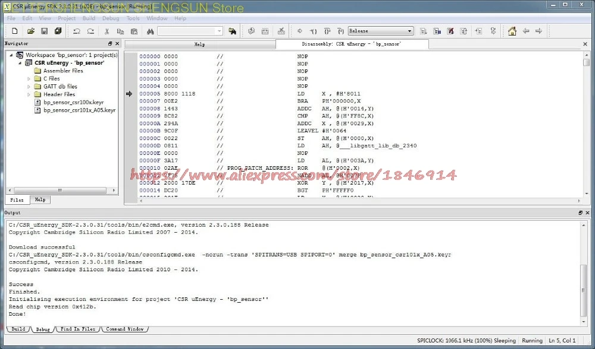Select the Save All toolbar icon
This screenshot has width=595, height=349.
pos(58,30)
